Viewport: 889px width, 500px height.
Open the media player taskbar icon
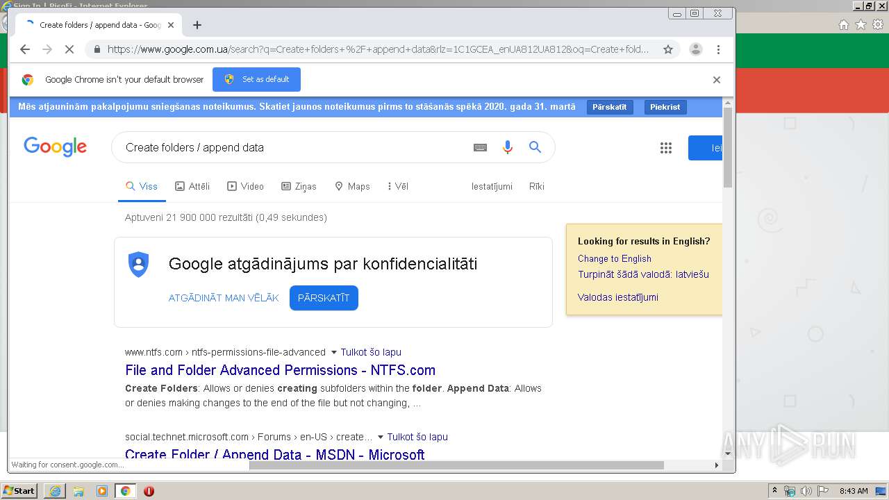pyautogui.click(x=102, y=491)
